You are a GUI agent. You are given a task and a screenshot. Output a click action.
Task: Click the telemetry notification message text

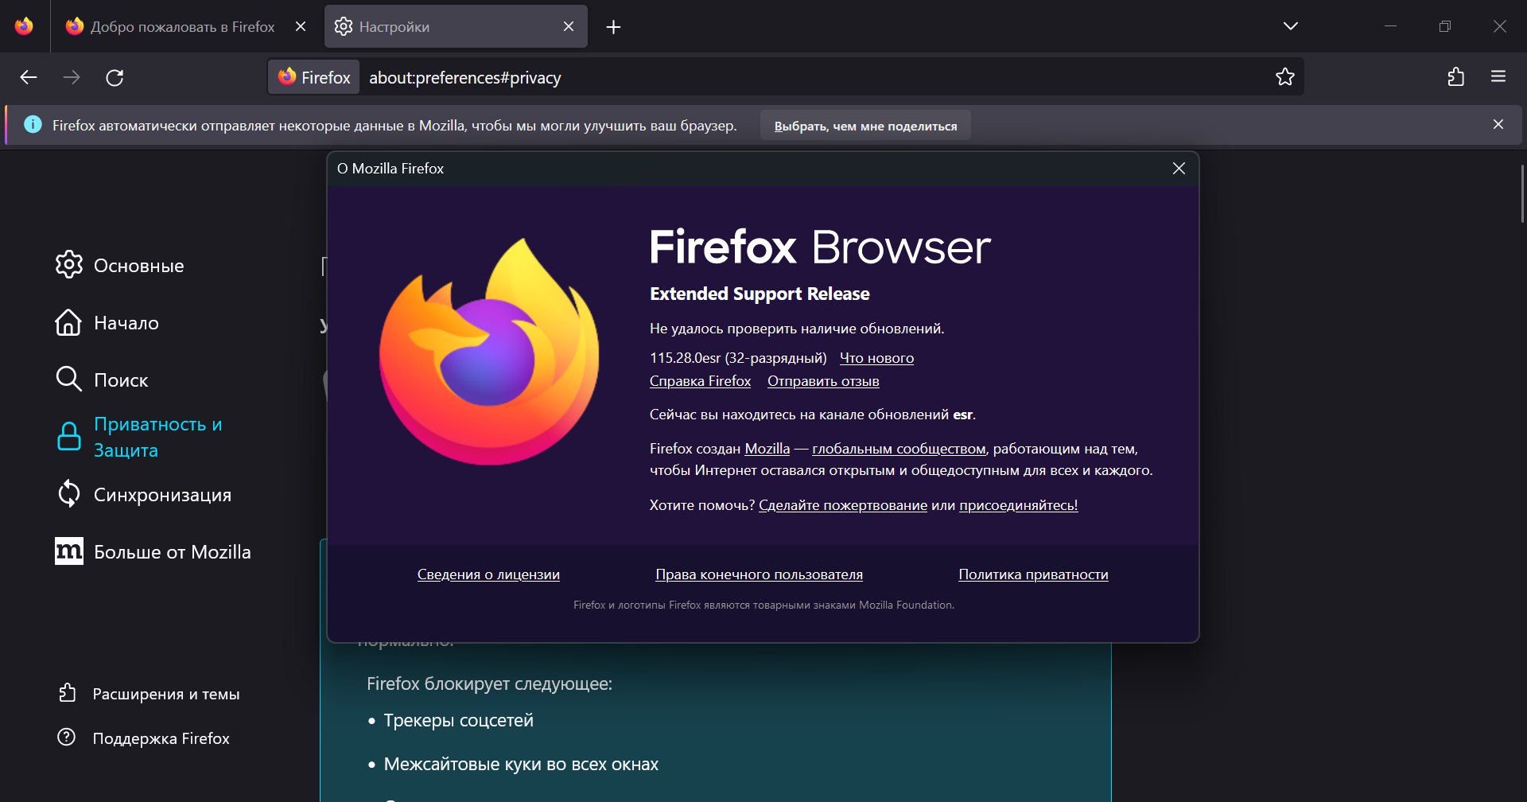click(x=394, y=126)
